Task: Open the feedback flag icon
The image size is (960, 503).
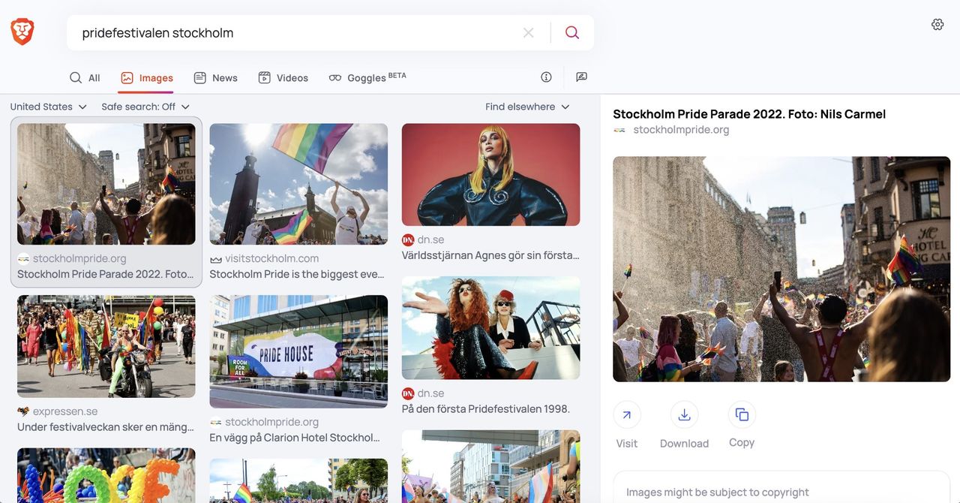Action: (581, 77)
